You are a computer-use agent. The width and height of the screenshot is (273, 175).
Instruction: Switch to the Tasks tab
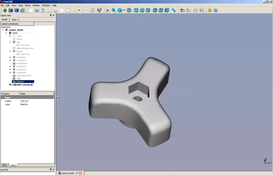pyautogui.click(x=14, y=20)
